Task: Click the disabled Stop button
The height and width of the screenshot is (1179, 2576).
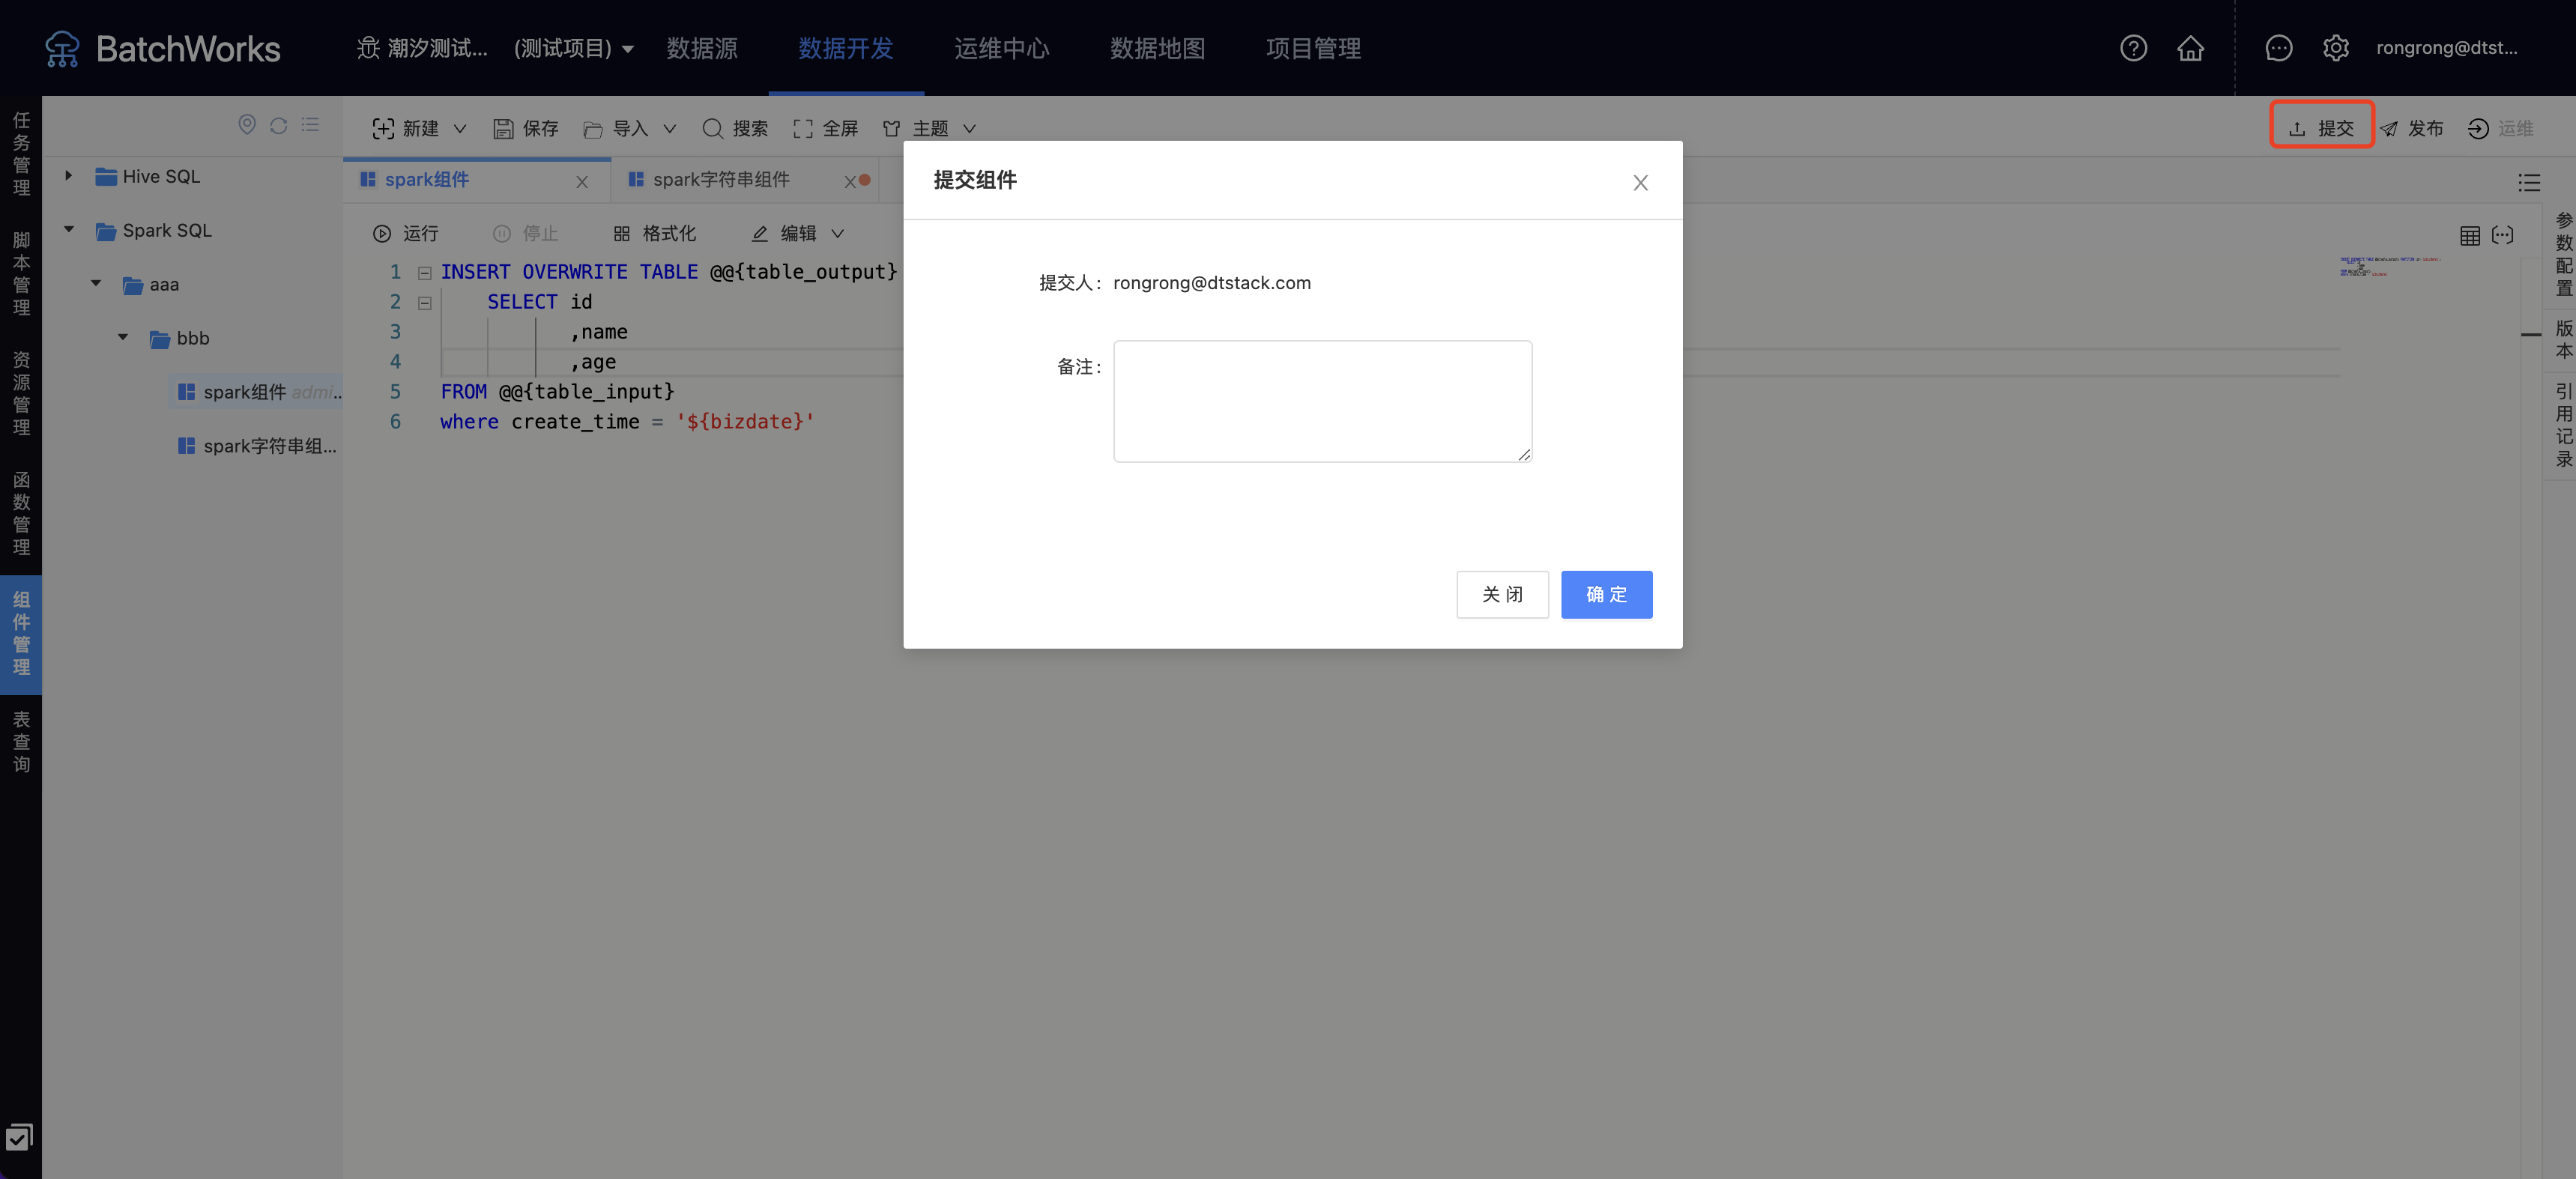Action: coord(525,233)
